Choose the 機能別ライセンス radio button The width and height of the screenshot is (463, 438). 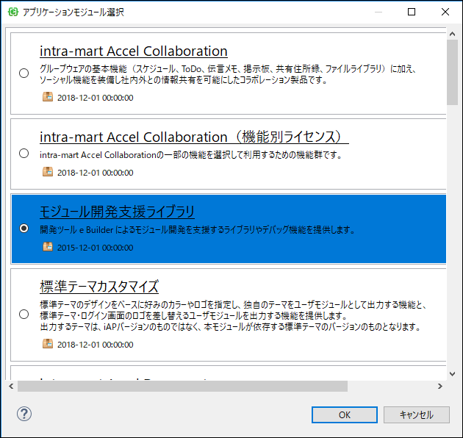coord(24,154)
